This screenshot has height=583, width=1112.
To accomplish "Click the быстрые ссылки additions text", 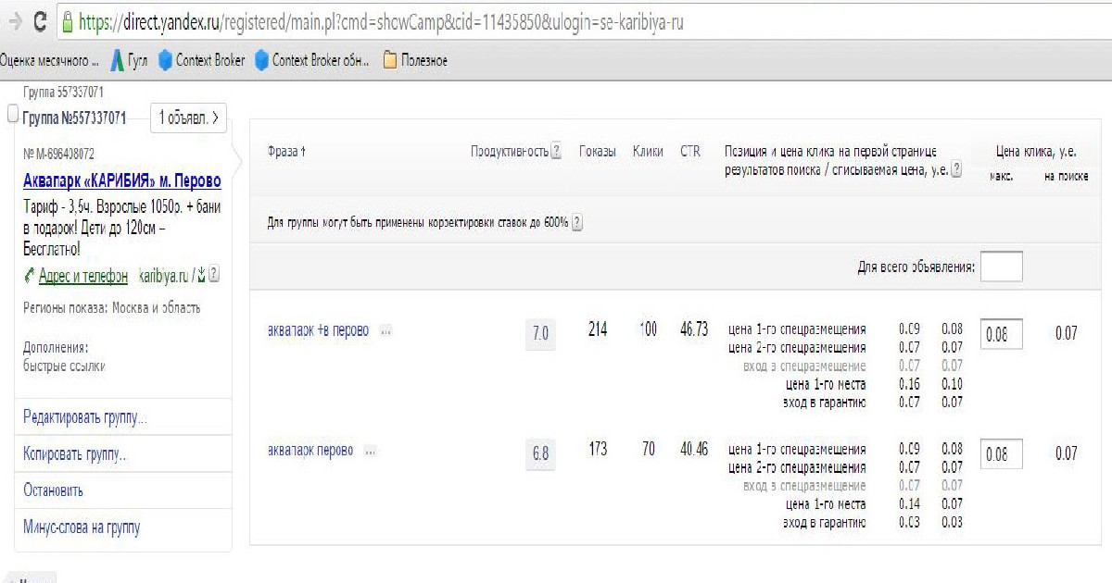I will (x=64, y=366).
